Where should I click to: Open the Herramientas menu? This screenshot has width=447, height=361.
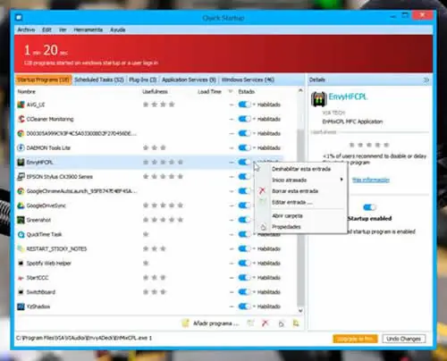pyautogui.click(x=89, y=29)
